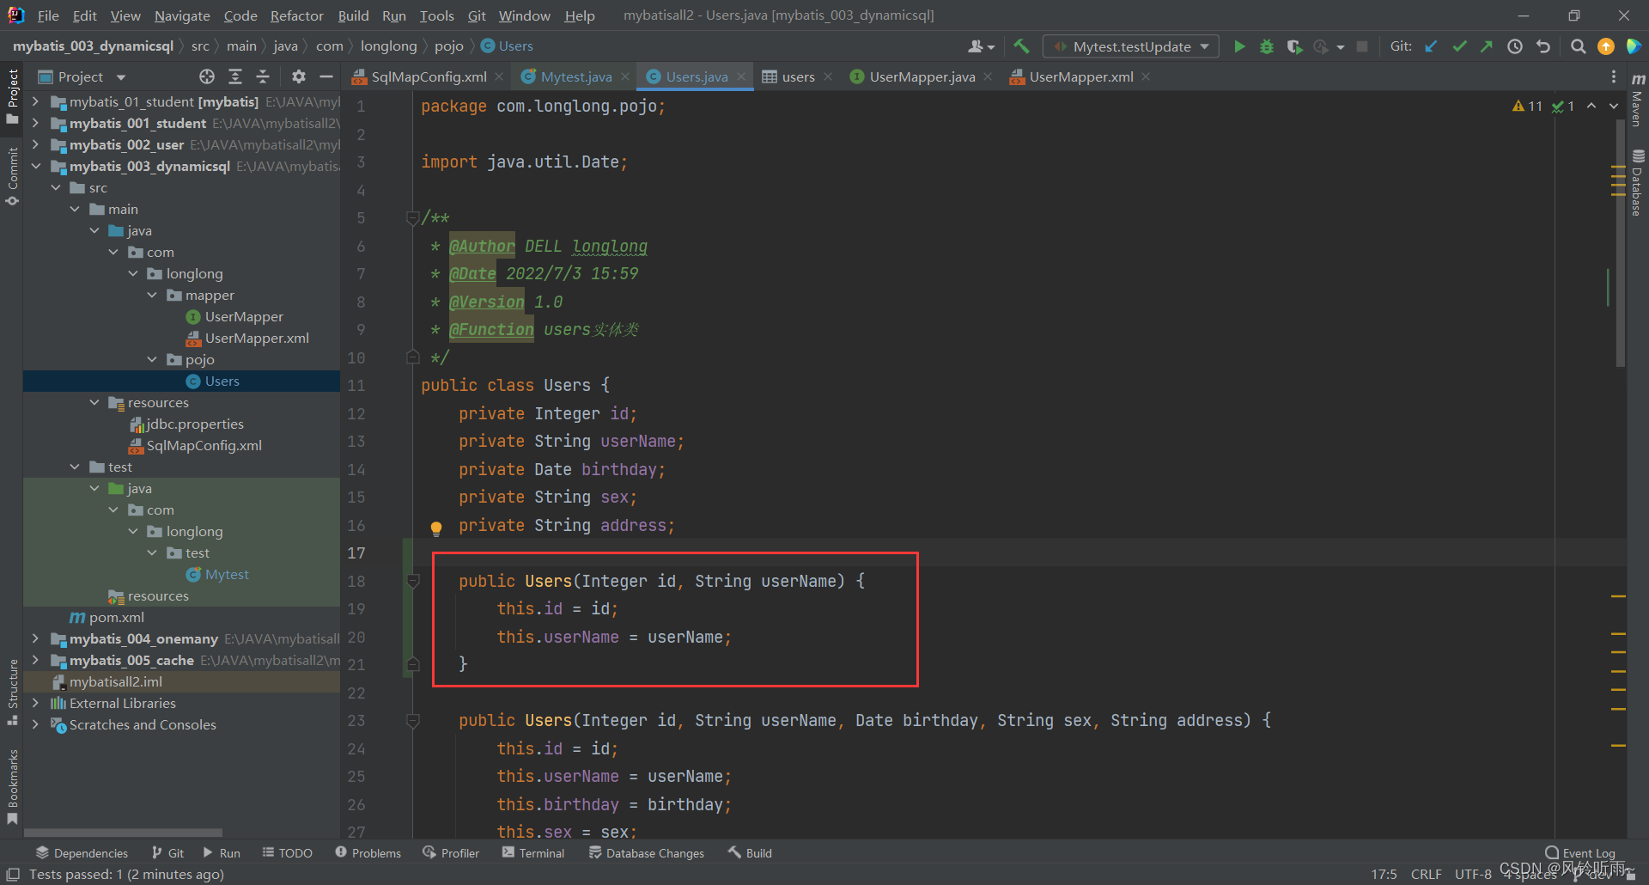Toggle fold on the Javadoc comment at line 5
The image size is (1649, 885).
click(x=412, y=217)
